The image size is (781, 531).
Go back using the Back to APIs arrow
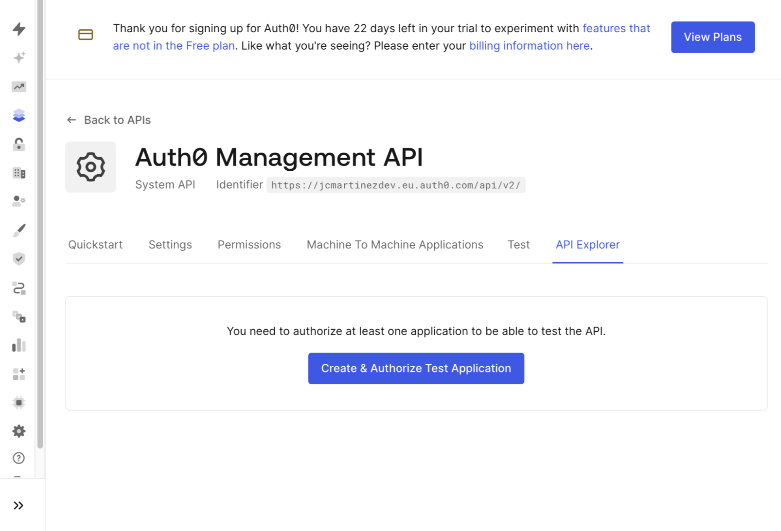coord(108,120)
